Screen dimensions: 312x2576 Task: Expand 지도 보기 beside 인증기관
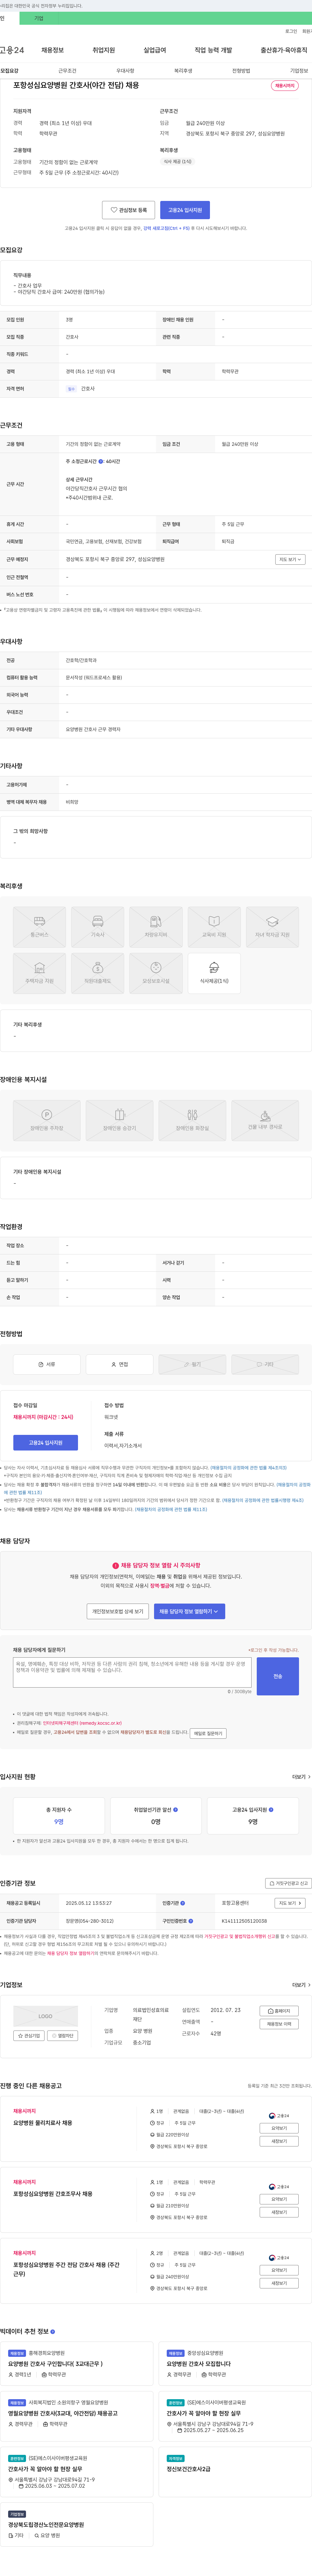tap(290, 1903)
